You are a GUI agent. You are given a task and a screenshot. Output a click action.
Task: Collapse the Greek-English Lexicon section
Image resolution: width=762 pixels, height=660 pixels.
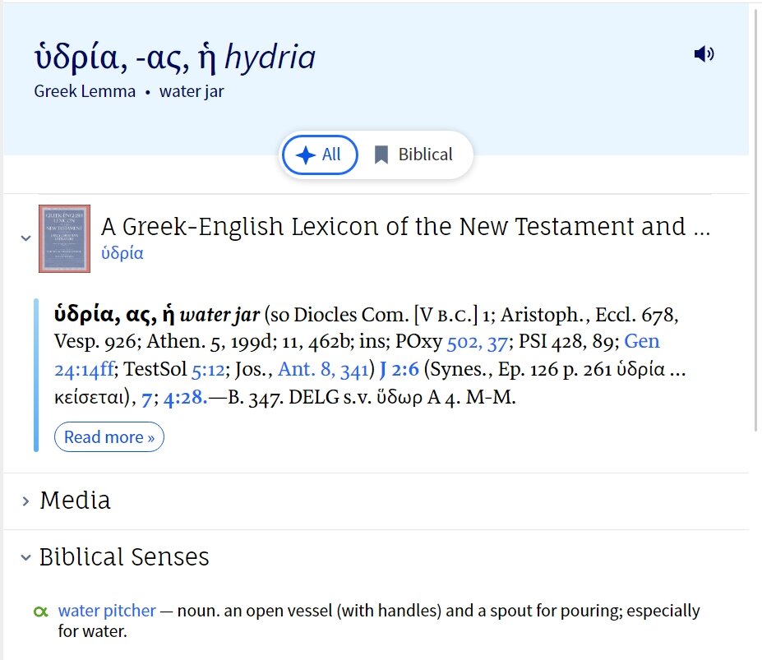[x=25, y=238]
